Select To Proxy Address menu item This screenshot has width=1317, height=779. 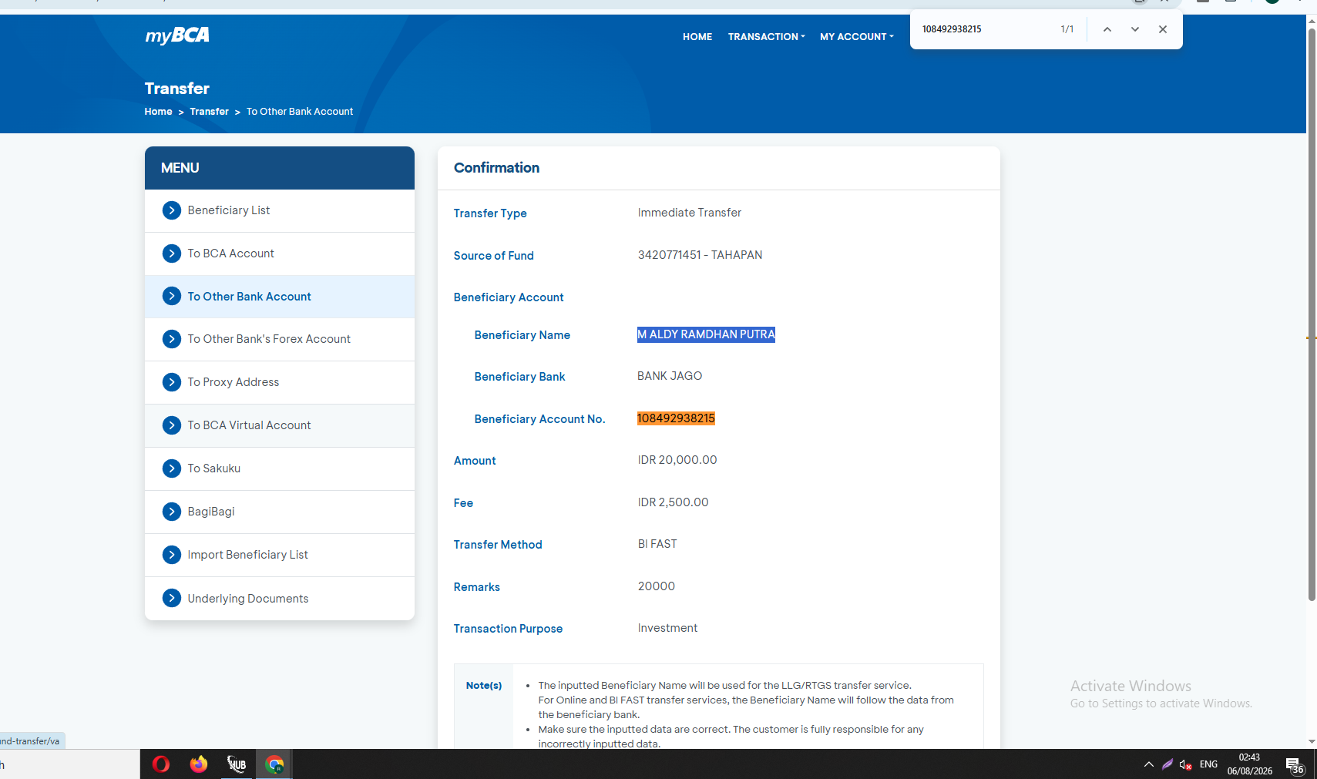click(280, 382)
